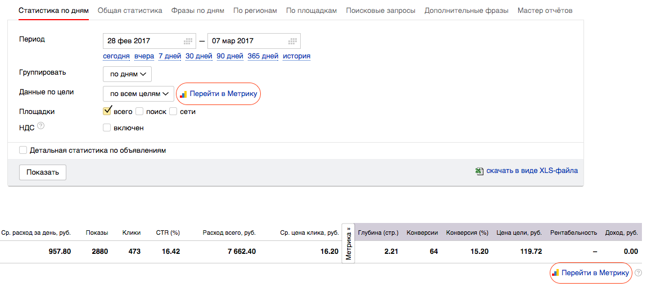Click the «история» period link
This screenshot has height=287, width=647.
pos(297,56)
